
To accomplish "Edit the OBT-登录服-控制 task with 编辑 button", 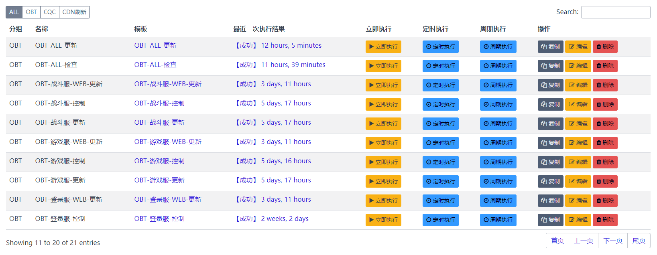I will [578, 220].
